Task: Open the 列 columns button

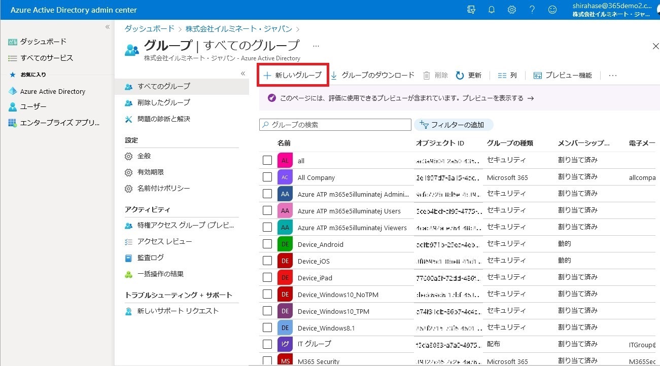Action: [507, 75]
